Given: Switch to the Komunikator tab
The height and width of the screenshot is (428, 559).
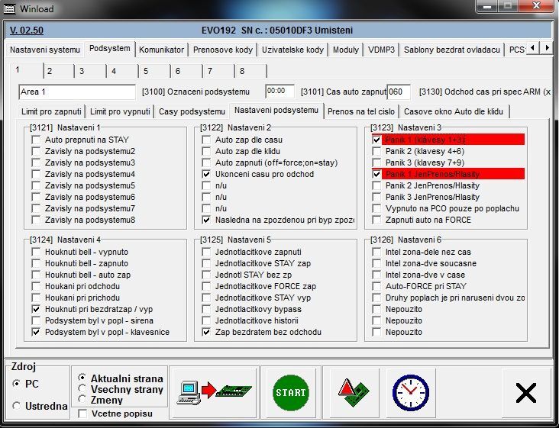Looking at the screenshot, I should (161, 50).
